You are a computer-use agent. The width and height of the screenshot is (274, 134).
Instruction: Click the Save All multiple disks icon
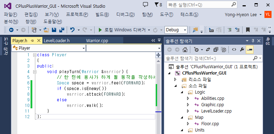62,30
